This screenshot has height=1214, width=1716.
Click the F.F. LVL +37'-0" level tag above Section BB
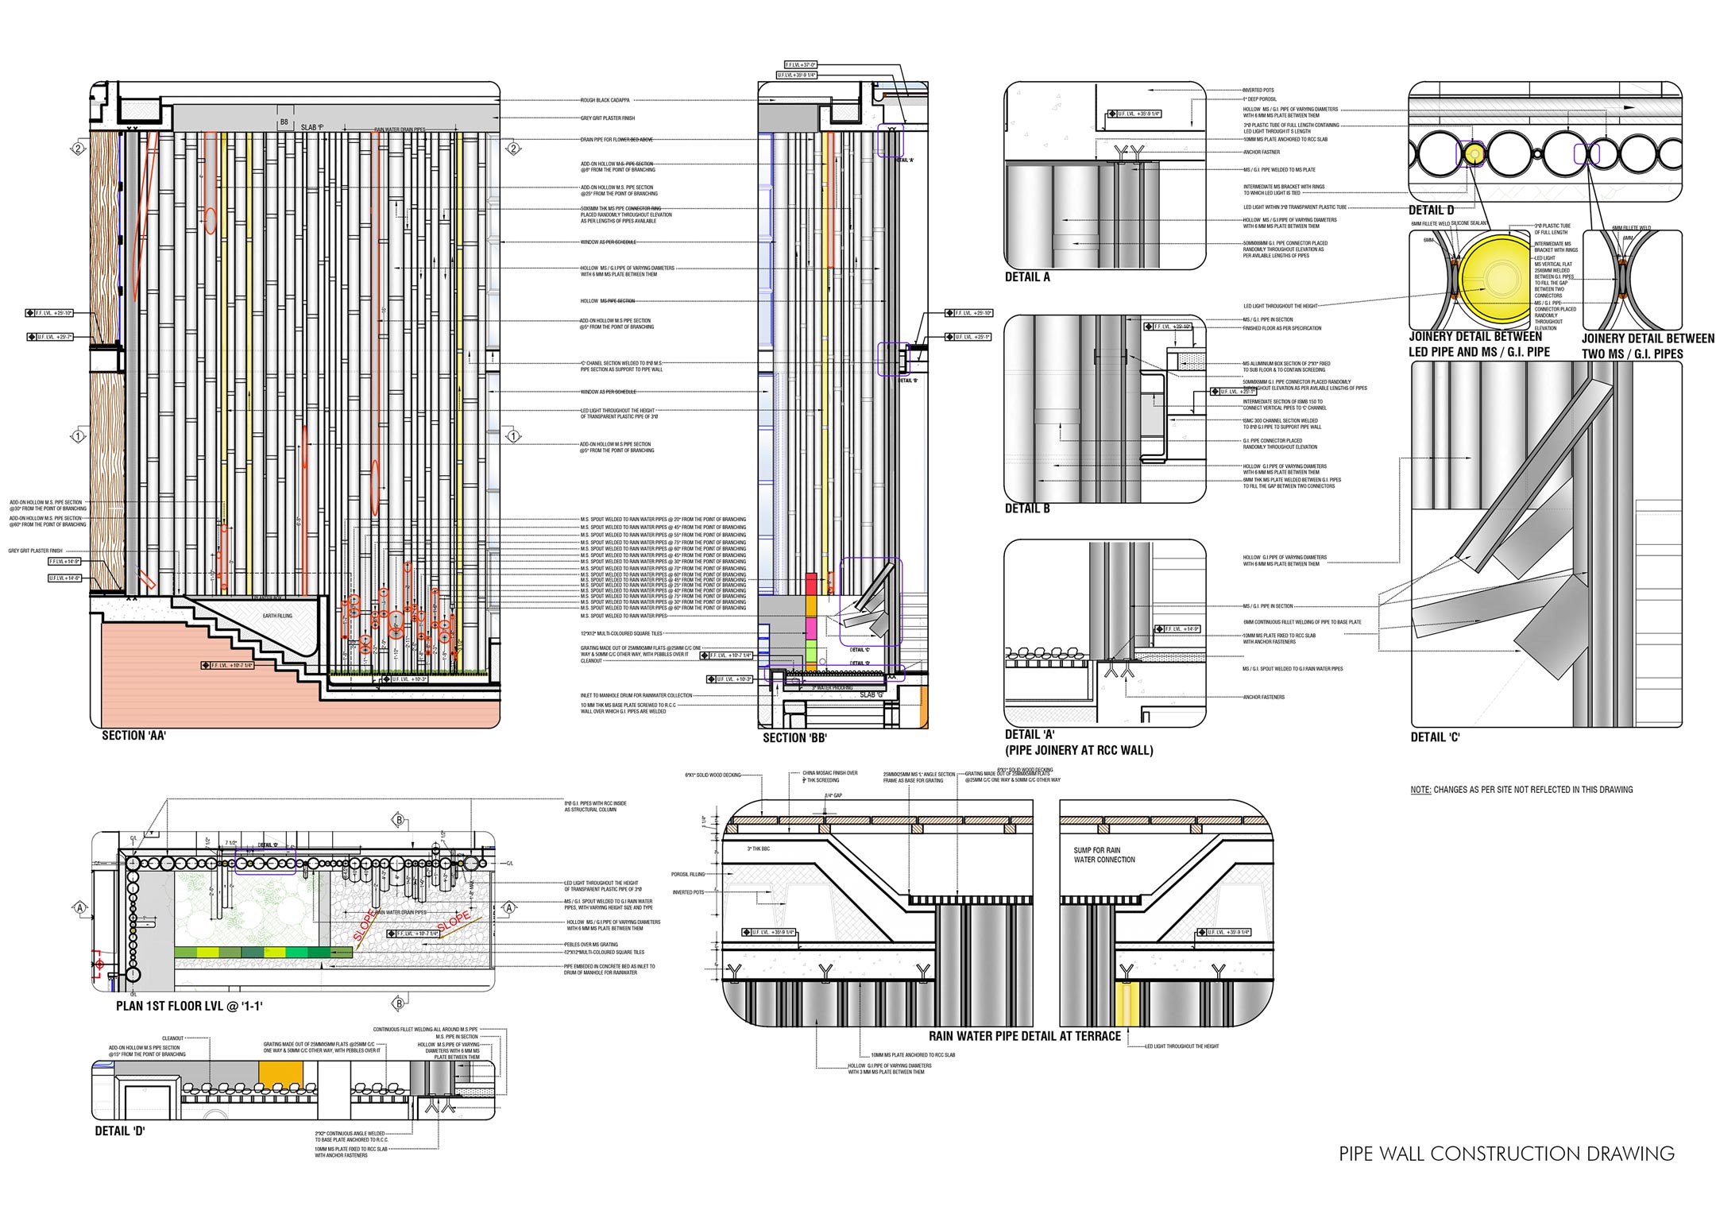pos(800,65)
